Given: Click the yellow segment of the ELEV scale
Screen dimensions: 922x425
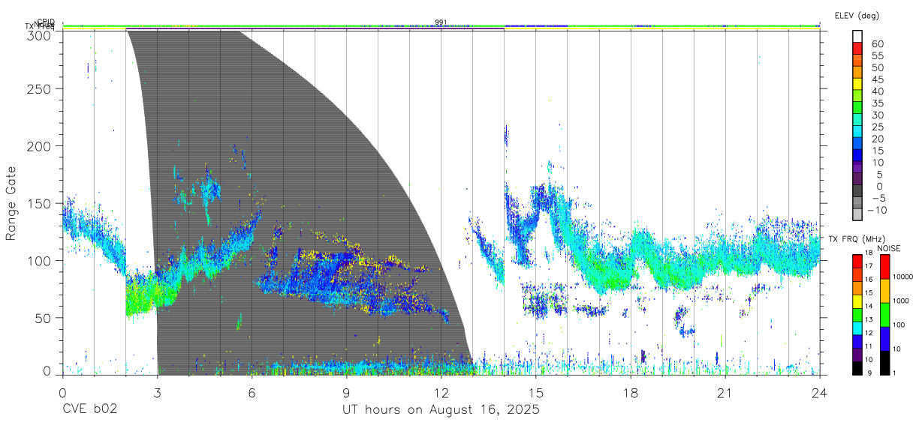Looking at the screenshot, I should tap(857, 83).
